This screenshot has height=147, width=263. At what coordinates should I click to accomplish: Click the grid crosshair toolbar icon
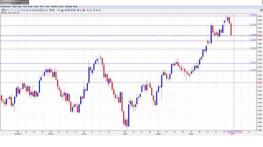point(51,10)
